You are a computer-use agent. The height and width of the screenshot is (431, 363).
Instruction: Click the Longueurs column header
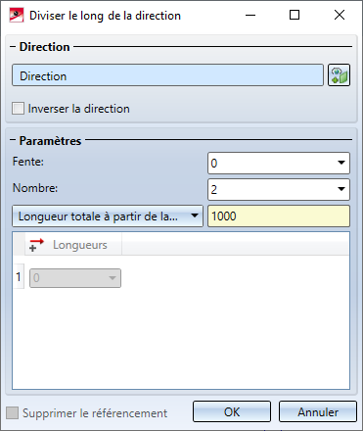click(73, 245)
